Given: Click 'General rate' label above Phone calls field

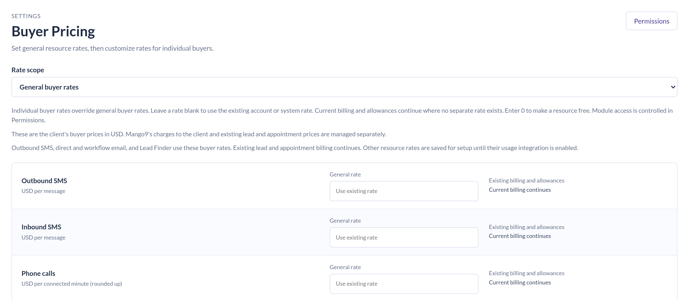Looking at the screenshot, I should pos(345,267).
